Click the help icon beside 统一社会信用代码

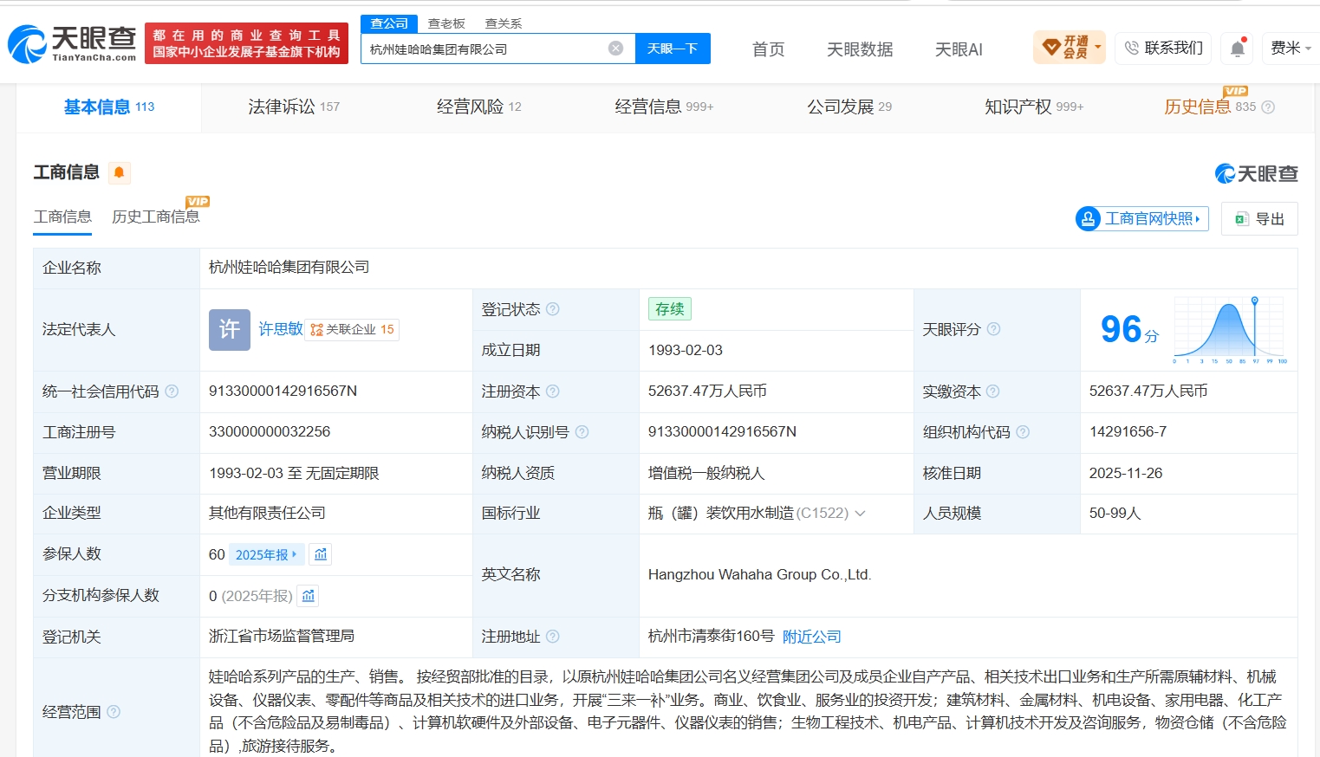coord(172,391)
